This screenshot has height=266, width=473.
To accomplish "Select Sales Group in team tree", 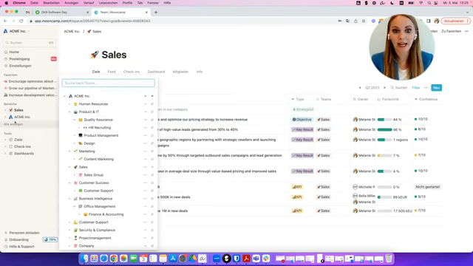I will pyautogui.click(x=94, y=175).
